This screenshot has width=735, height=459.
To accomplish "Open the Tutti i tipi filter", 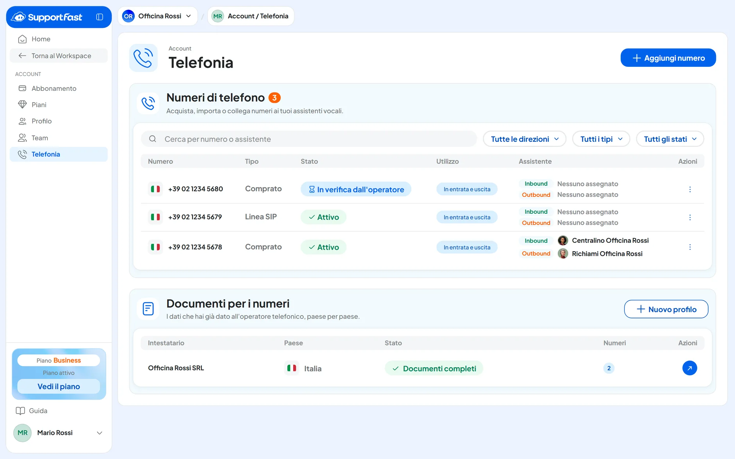I will tap(601, 139).
